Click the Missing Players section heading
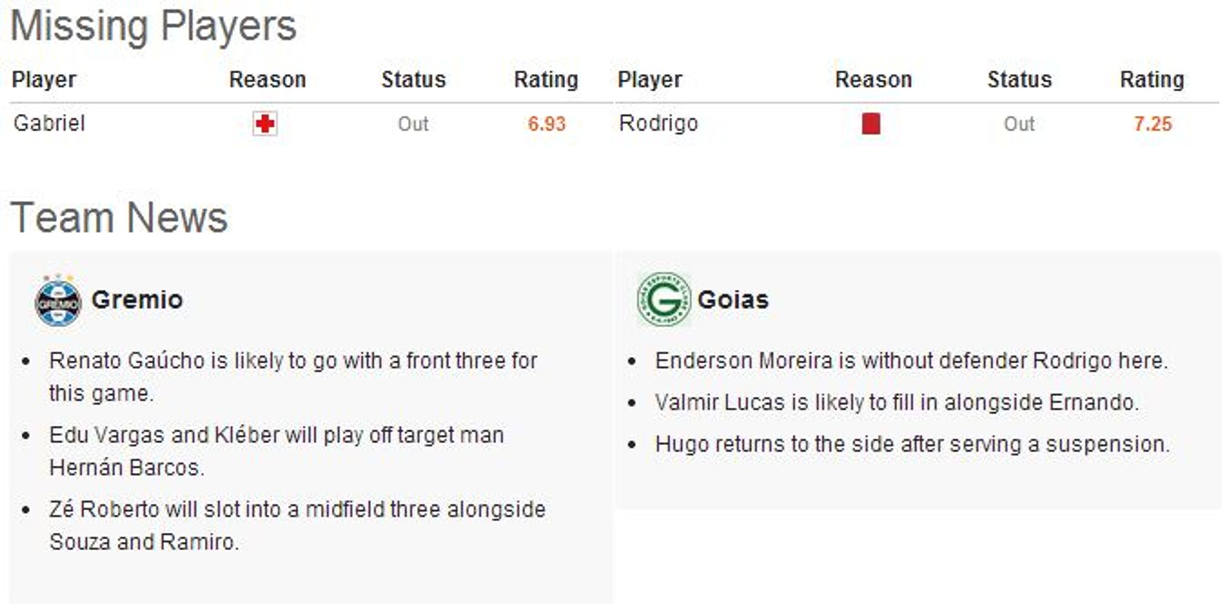Screen dimensions: 1223x604 [153, 27]
